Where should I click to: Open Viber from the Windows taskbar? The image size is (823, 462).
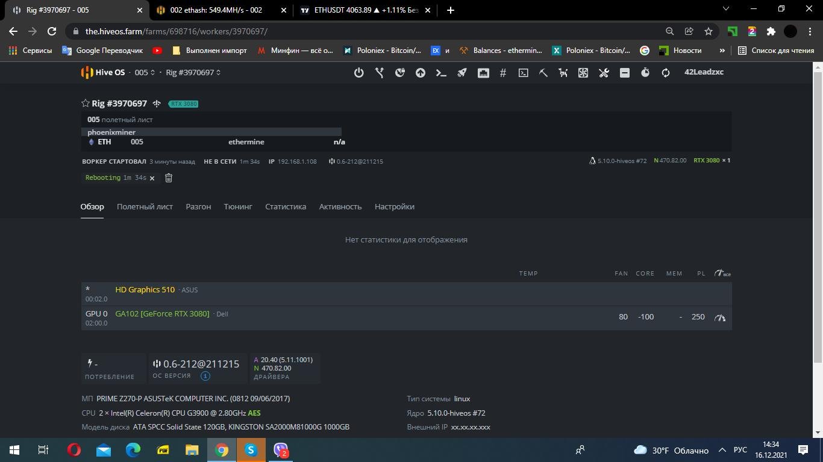click(x=281, y=450)
